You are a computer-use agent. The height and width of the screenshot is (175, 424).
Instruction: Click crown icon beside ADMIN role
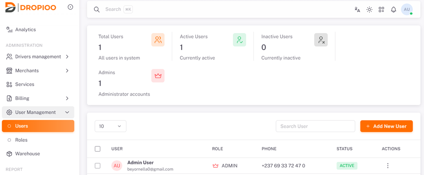tap(215, 166)
